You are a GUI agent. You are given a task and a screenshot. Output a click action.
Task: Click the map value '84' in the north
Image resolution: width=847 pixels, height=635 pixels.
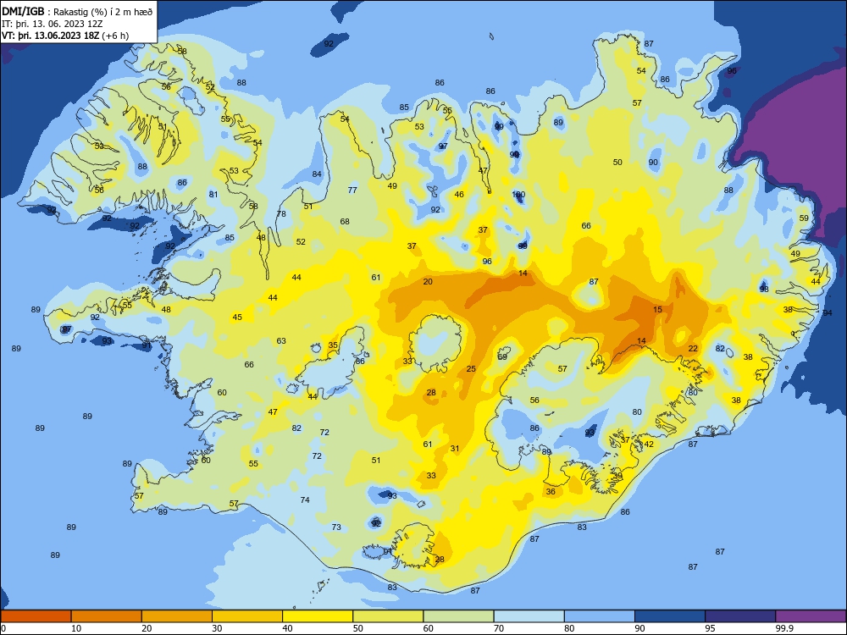pyautogui.click(x=317, y=174)
